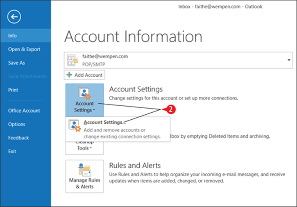Click the Add Account button

coord(84,75)
